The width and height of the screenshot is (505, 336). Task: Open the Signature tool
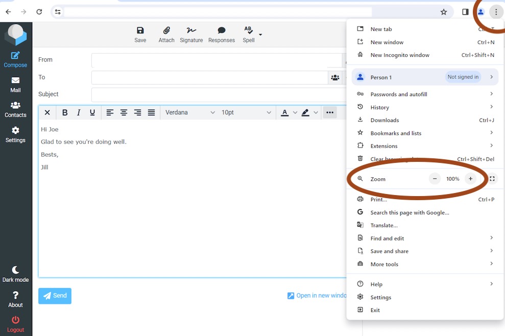pos(191,34)
